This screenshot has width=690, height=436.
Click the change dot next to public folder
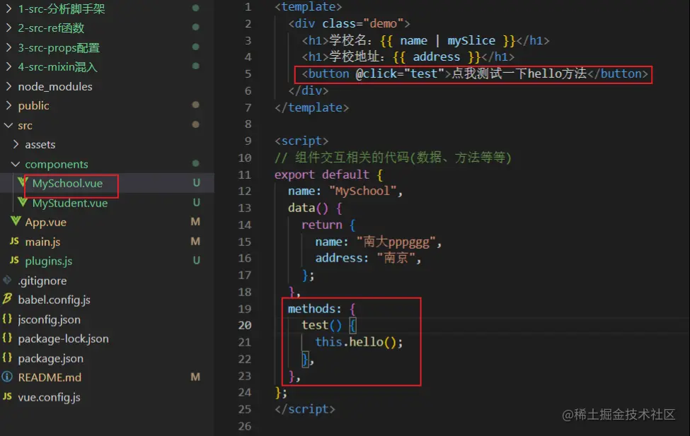[196, 105]
